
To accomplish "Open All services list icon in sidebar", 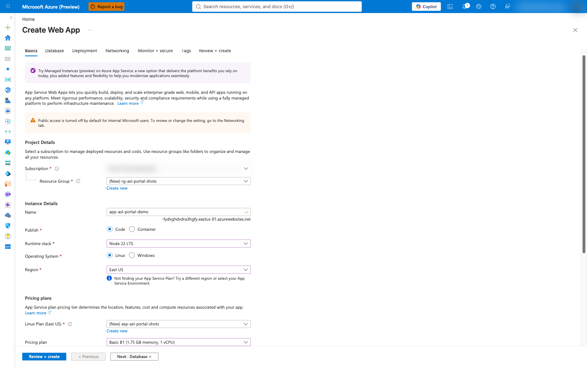I will tap(8, 59).
